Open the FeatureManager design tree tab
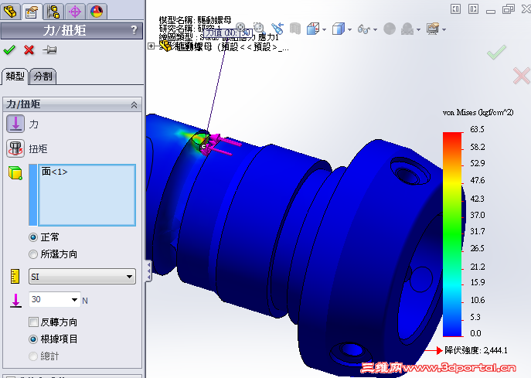This screenshot has width=531, height=378. click(x=10, y=12)
